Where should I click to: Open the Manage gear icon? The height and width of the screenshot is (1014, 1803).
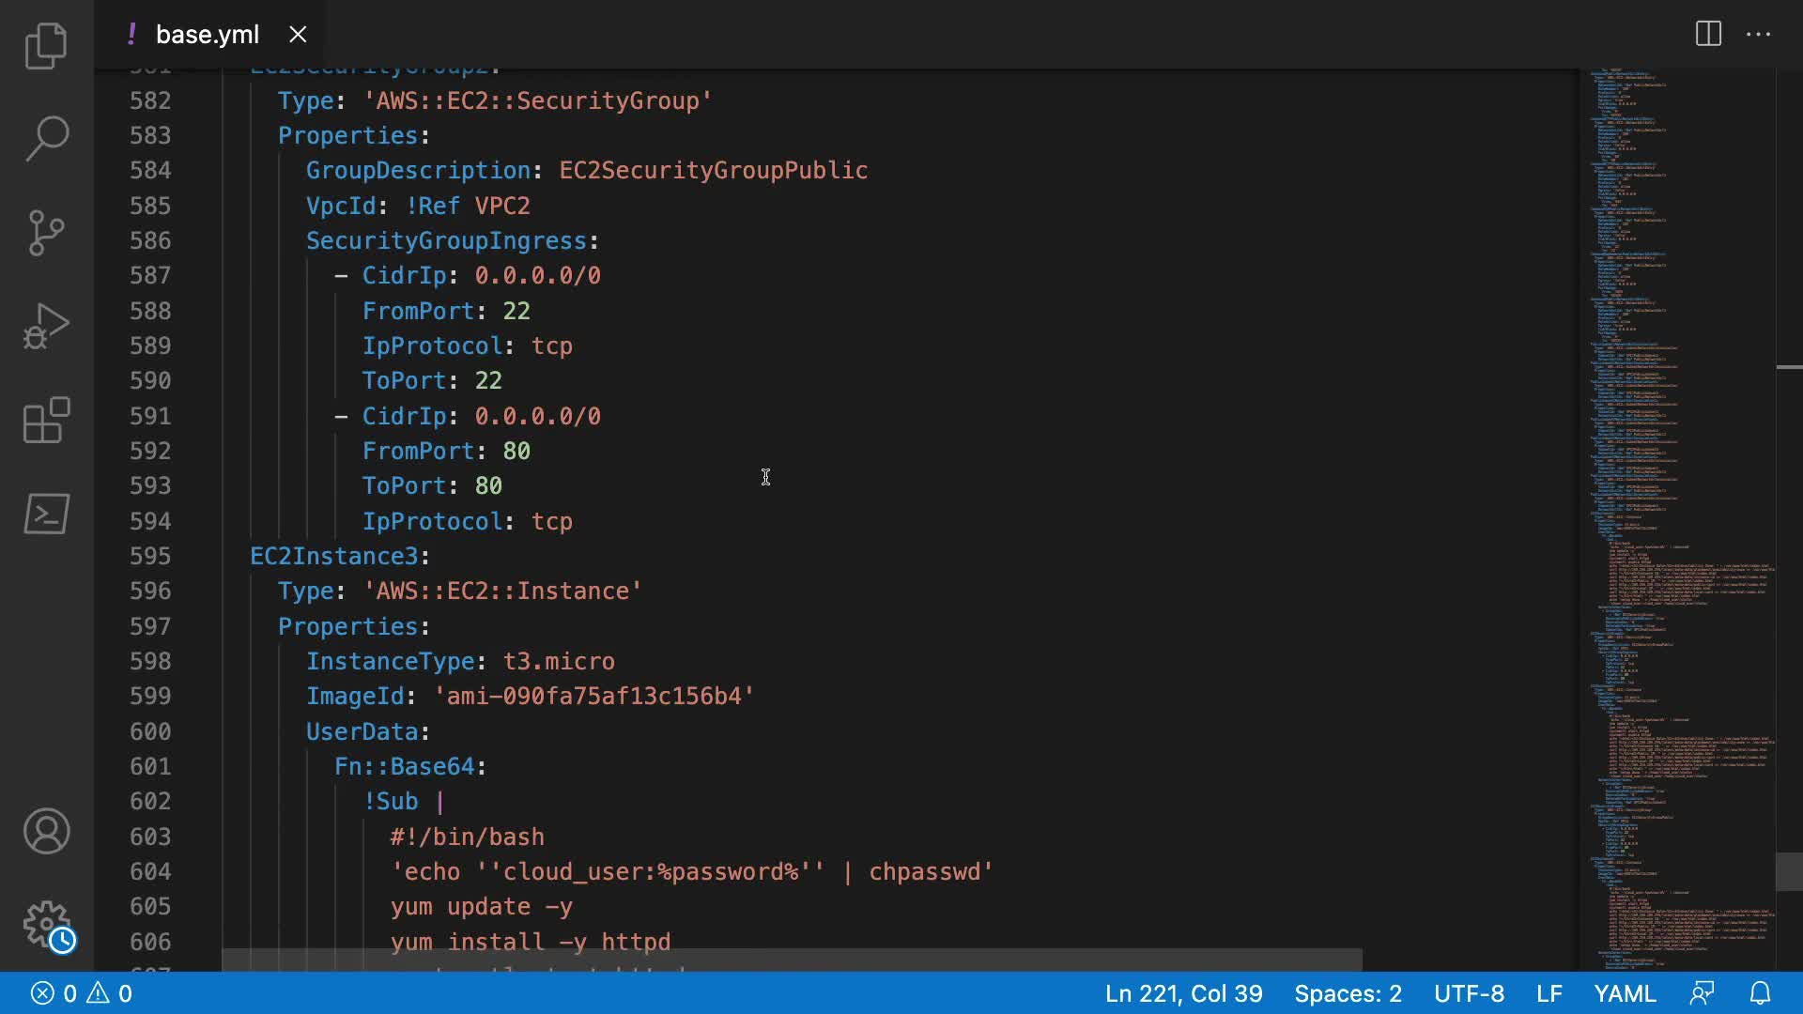[x=46, y=925]
